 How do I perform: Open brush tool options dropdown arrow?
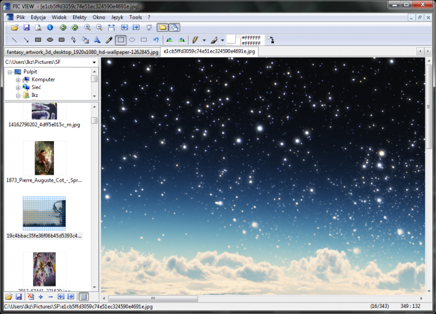coord(222,40)
